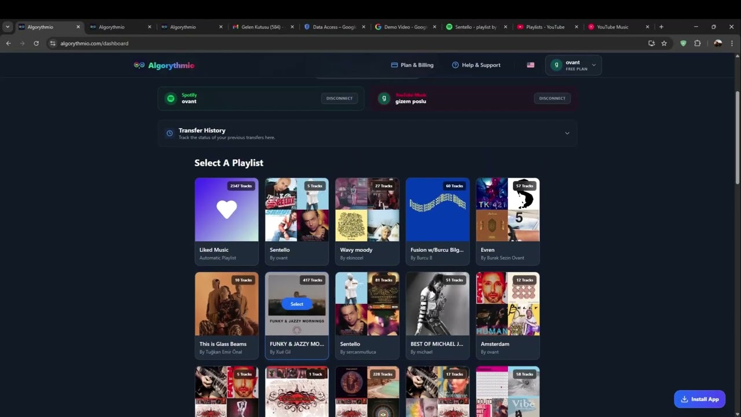
Task: Close the Gelen Kutusu tab
Action: [x=292, y=27]
